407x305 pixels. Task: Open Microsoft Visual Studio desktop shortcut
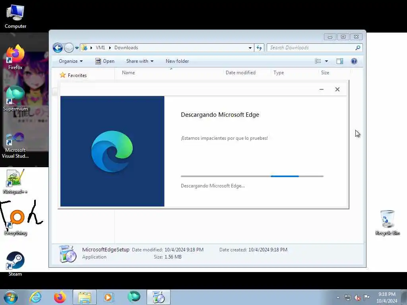16,145
